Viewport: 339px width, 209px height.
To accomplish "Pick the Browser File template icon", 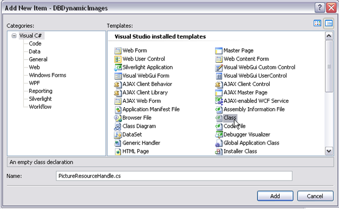I will [118, 118].
